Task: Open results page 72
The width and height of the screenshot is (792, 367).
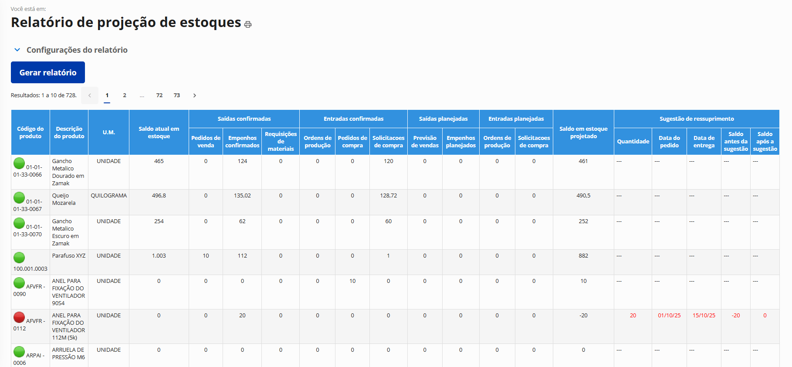Action: click(159, 95)
